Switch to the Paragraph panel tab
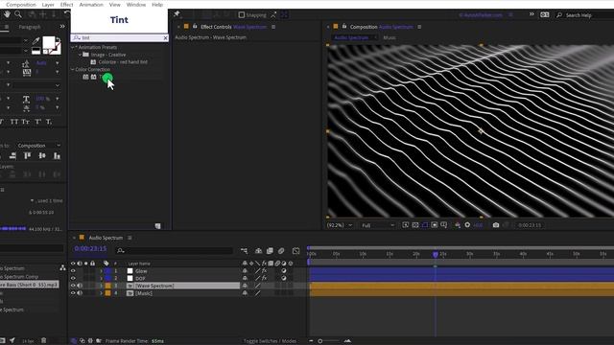Image resolution: width=614 pixels, height=345 pixels. coord(30,27)
